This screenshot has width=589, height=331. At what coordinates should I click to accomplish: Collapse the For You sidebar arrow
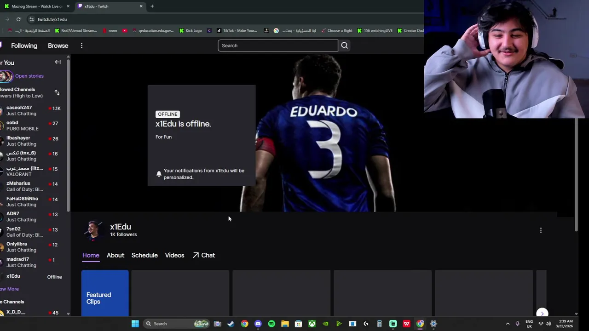(x=58, y=62)
